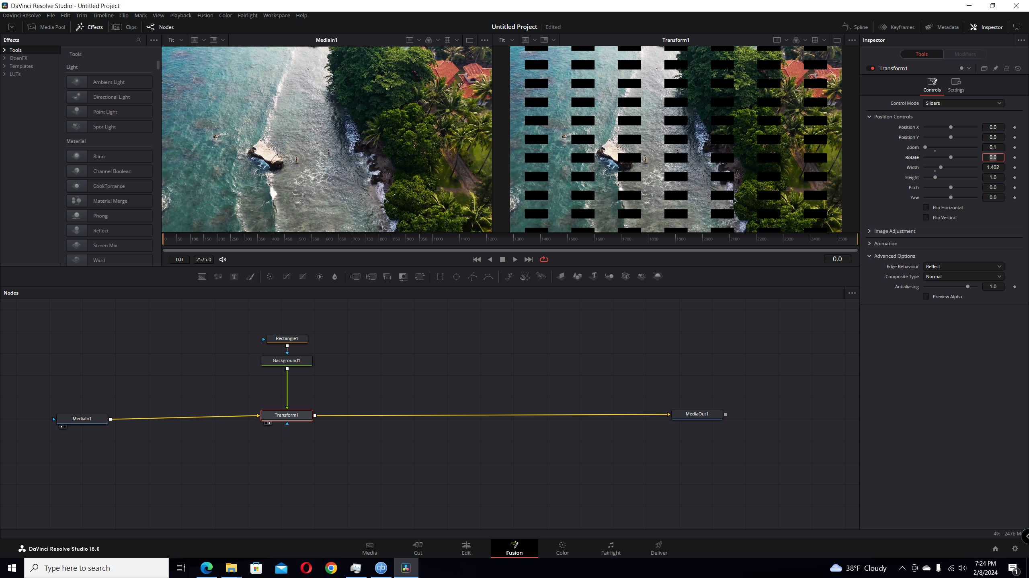
Task: Select the Ambient Light tool
Action: pyautogui.click(x=109, y=82)
